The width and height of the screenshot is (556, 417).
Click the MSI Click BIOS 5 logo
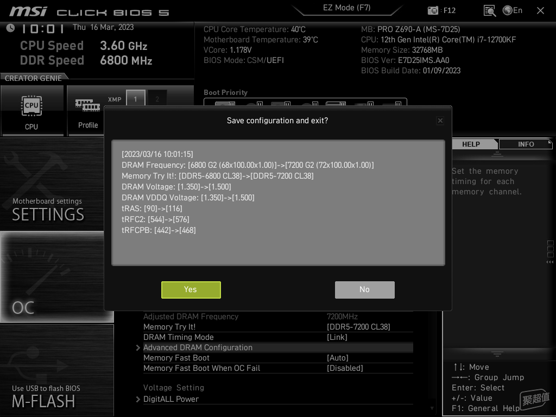(x=89, y=11)
